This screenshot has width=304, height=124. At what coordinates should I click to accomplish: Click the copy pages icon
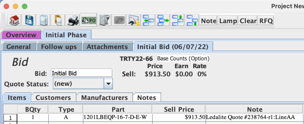pyautogui.click(x=43, y=20)
